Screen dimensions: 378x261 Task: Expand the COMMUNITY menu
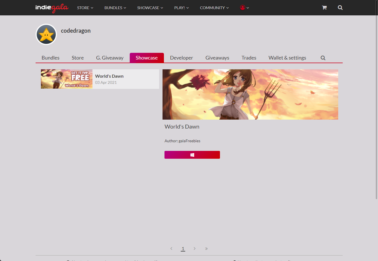coord(214,8)
